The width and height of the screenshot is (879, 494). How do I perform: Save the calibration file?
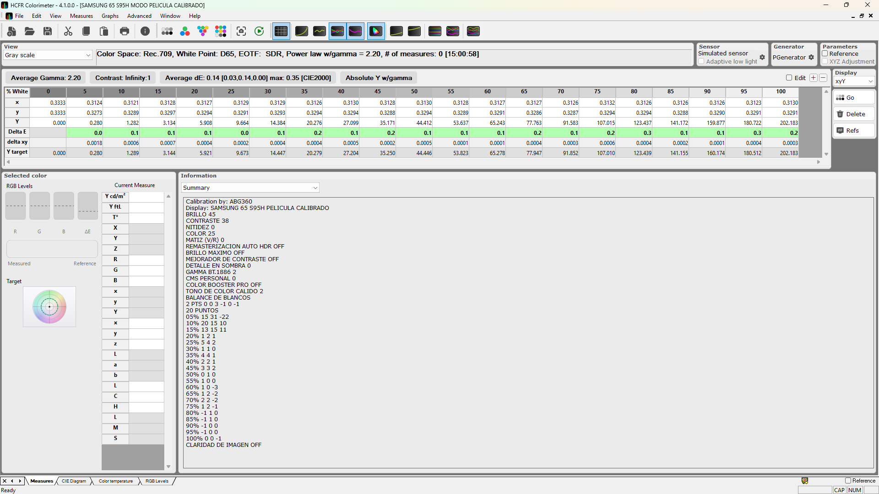[48, 31]
